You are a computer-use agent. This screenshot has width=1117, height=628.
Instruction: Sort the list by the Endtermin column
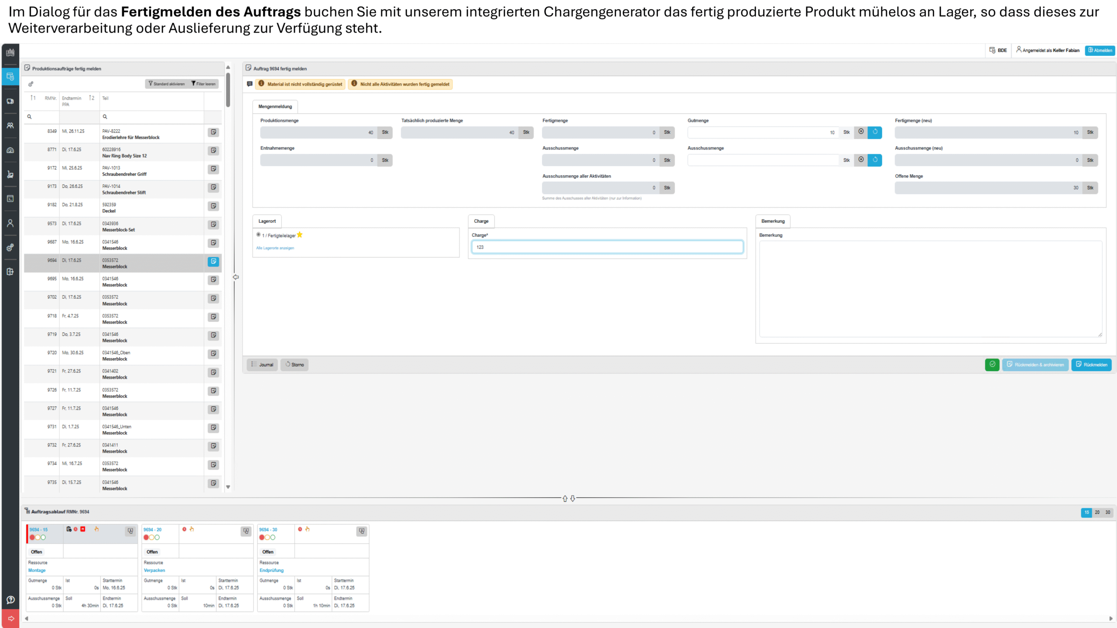click(x=72, y=98)
